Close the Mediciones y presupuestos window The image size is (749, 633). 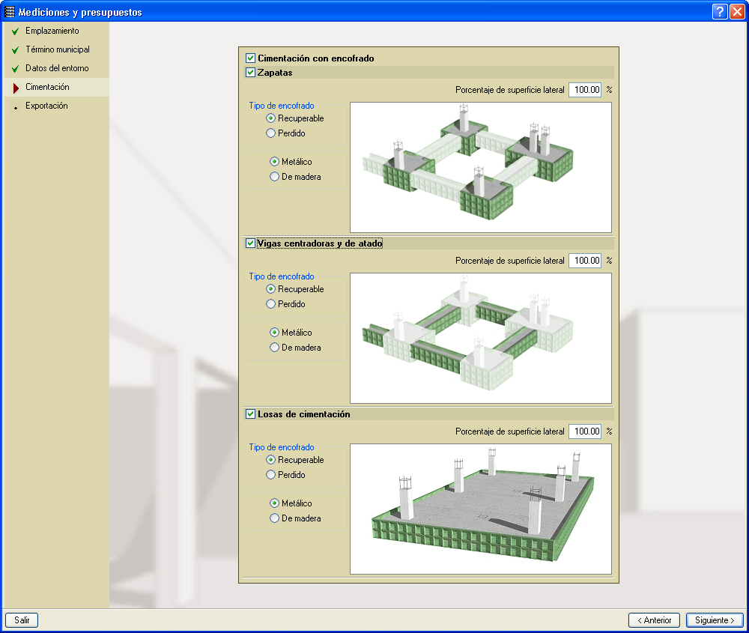(737, 11)
